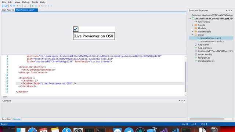The height and width of the screenshot is (132, 235).
Task: Open the Calendar icon in the Dock
Action: tap(43, 130)
